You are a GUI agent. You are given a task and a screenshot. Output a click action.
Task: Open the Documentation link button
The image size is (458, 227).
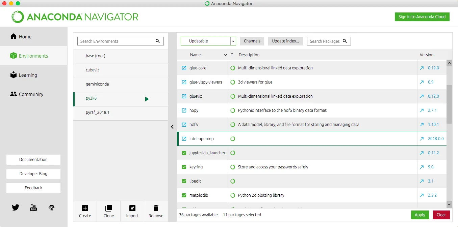(33, 160)
